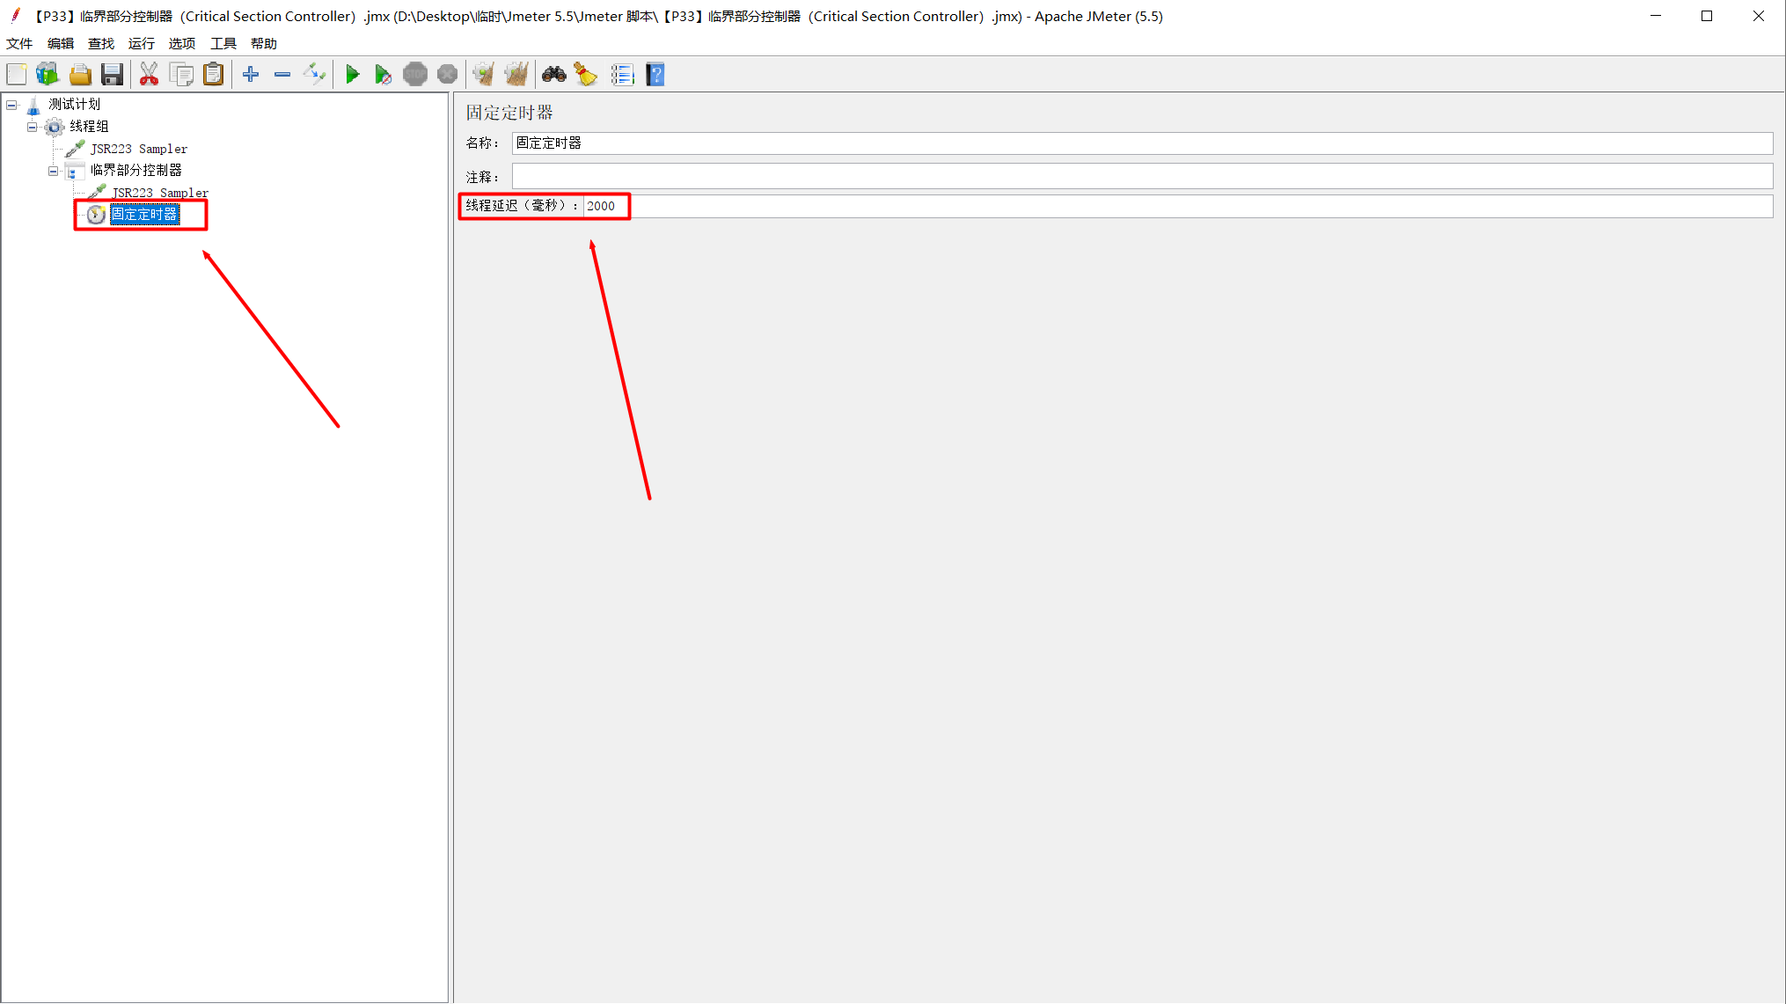Click the Clear All double broom icon
The width and height of the screenshot is (1786, 1004).
tap(516, 75)
